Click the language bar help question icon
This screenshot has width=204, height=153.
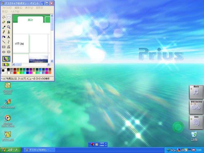point(97,144)
